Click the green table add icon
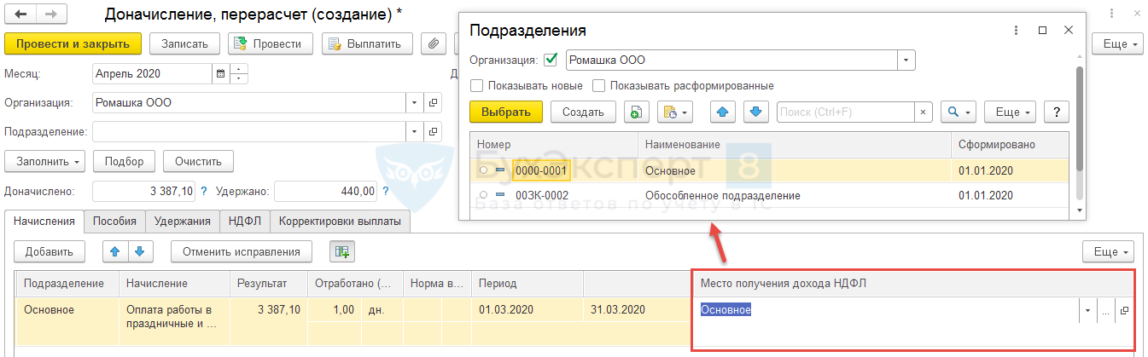Screen dimensions: 1148x357 click(x=342, y=251)
